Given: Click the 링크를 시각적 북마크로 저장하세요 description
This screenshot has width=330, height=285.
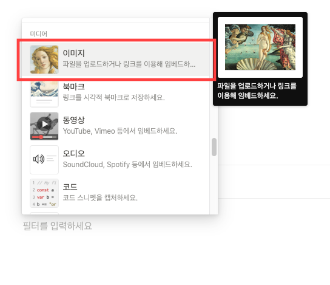Looking at the screenshot, I should pyautogui.click(x=113, y=97).
